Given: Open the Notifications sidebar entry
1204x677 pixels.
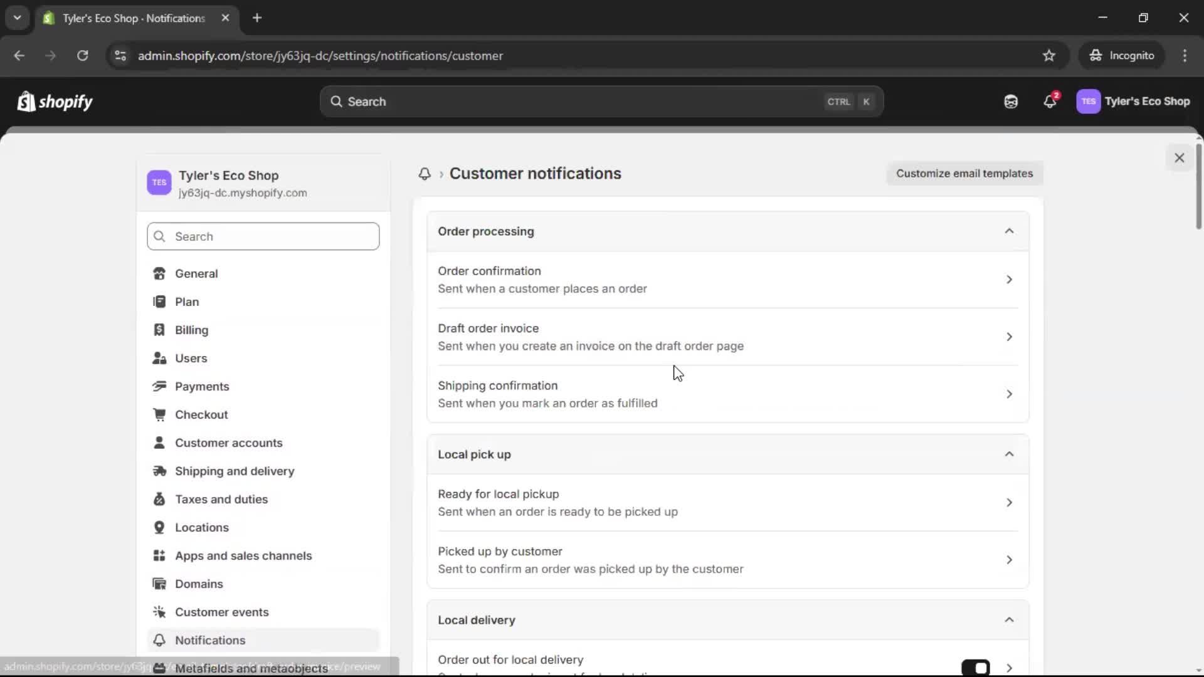Looking at the screenshot, I should tap(210, 640).
